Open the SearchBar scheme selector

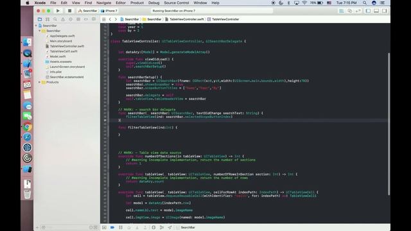pyautogui.click(x=88, y=11)
